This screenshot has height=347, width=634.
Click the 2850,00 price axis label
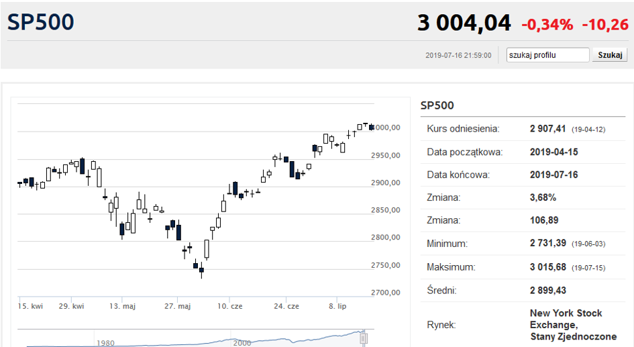pos(385,210)
